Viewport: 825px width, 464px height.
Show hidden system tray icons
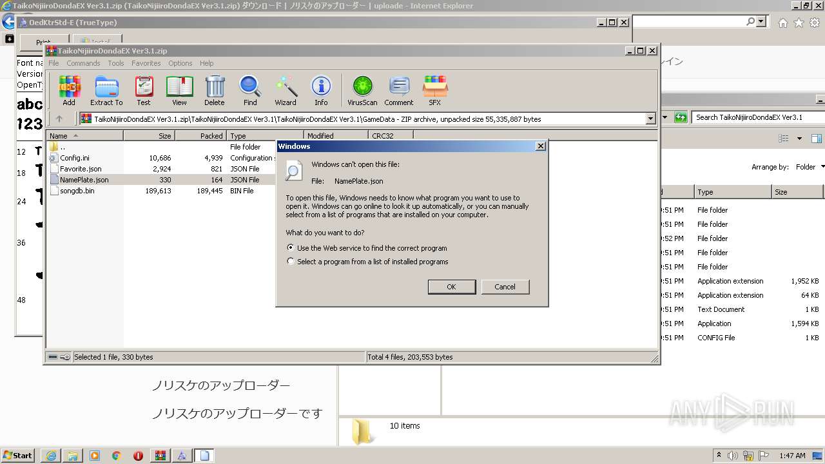click(719, 456)
